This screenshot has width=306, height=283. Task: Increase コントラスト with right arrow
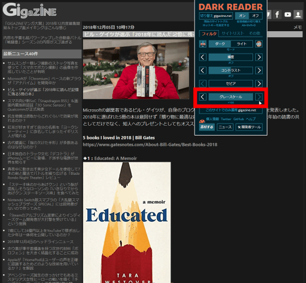259,70
